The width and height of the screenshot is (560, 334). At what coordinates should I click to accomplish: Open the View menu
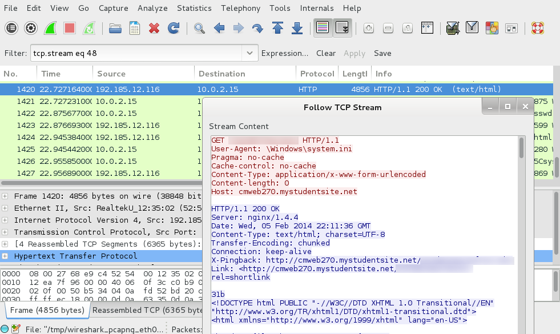[x=59, y=8]
